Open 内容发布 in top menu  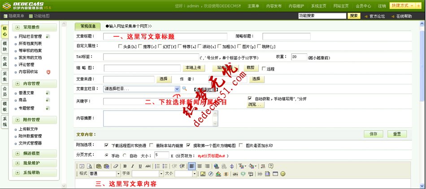274,6
